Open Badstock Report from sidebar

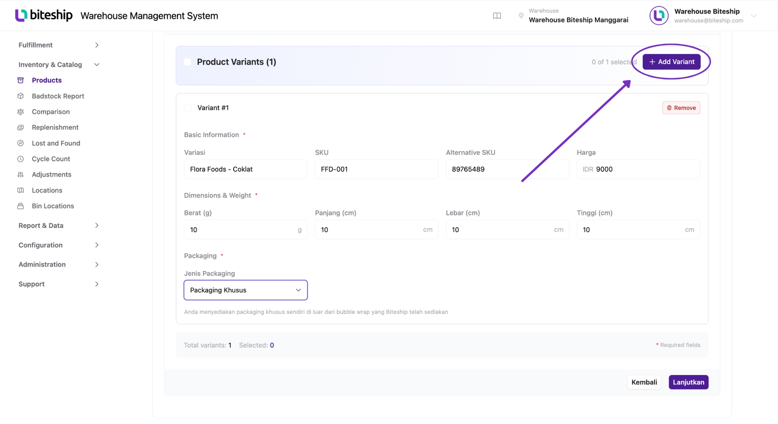pos(58,96)
